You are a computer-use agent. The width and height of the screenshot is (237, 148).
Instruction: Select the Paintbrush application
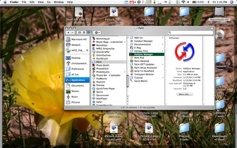[x=102, y=59]
